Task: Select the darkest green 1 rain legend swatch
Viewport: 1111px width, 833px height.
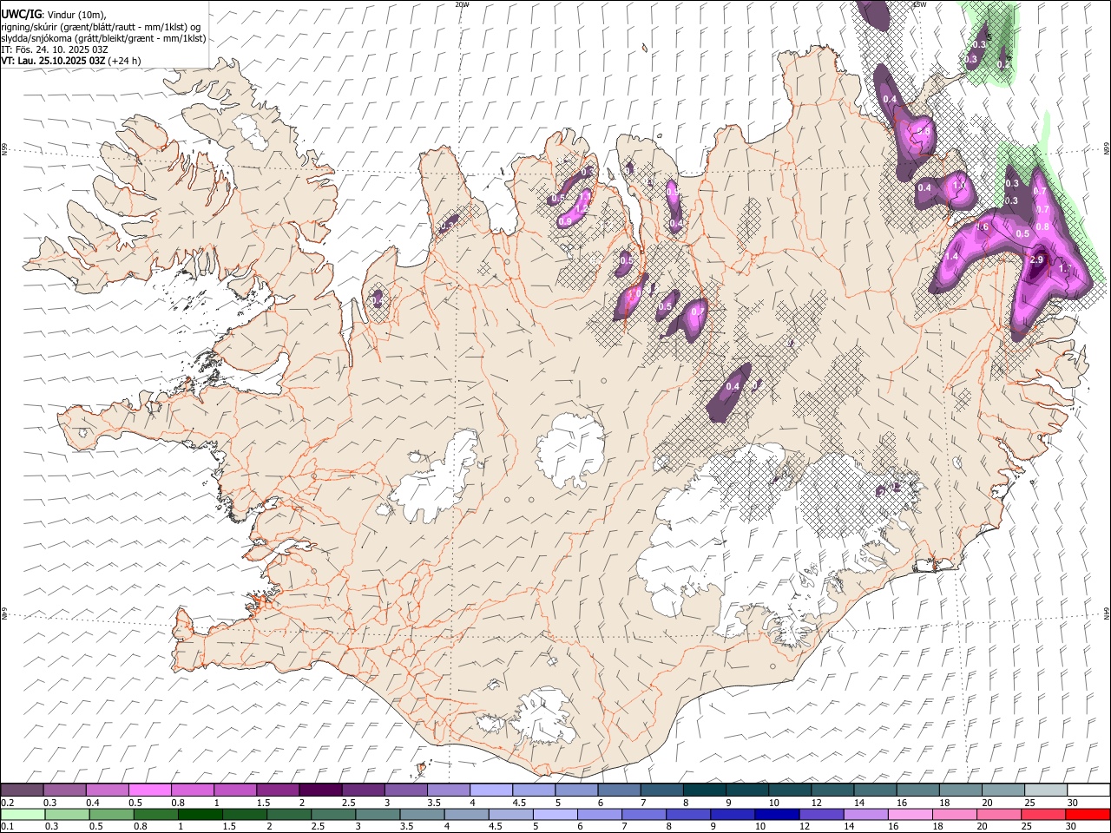Action: 200,815
